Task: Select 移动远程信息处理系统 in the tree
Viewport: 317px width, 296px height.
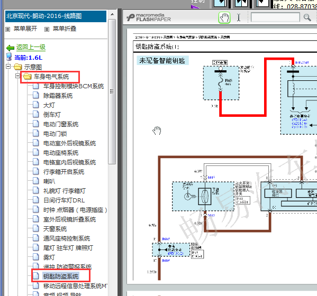Action: click(75, 286)
